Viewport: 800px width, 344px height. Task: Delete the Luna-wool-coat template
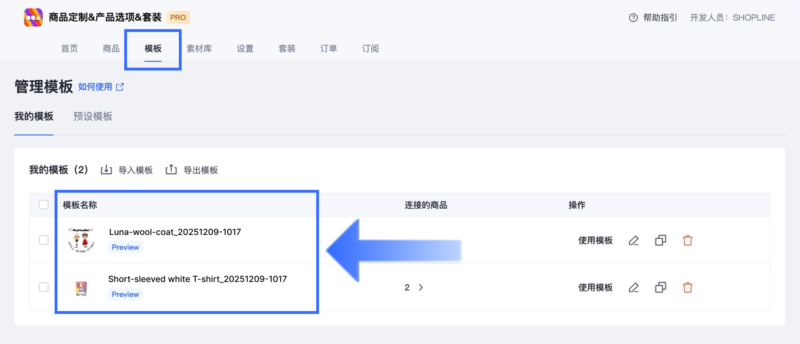tap(688, 241)
